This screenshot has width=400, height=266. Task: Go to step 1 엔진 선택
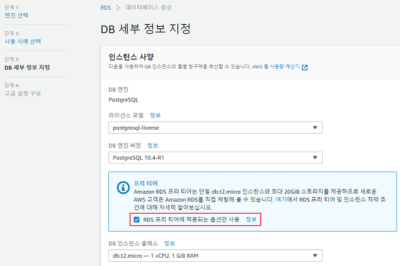click(17, 15)
